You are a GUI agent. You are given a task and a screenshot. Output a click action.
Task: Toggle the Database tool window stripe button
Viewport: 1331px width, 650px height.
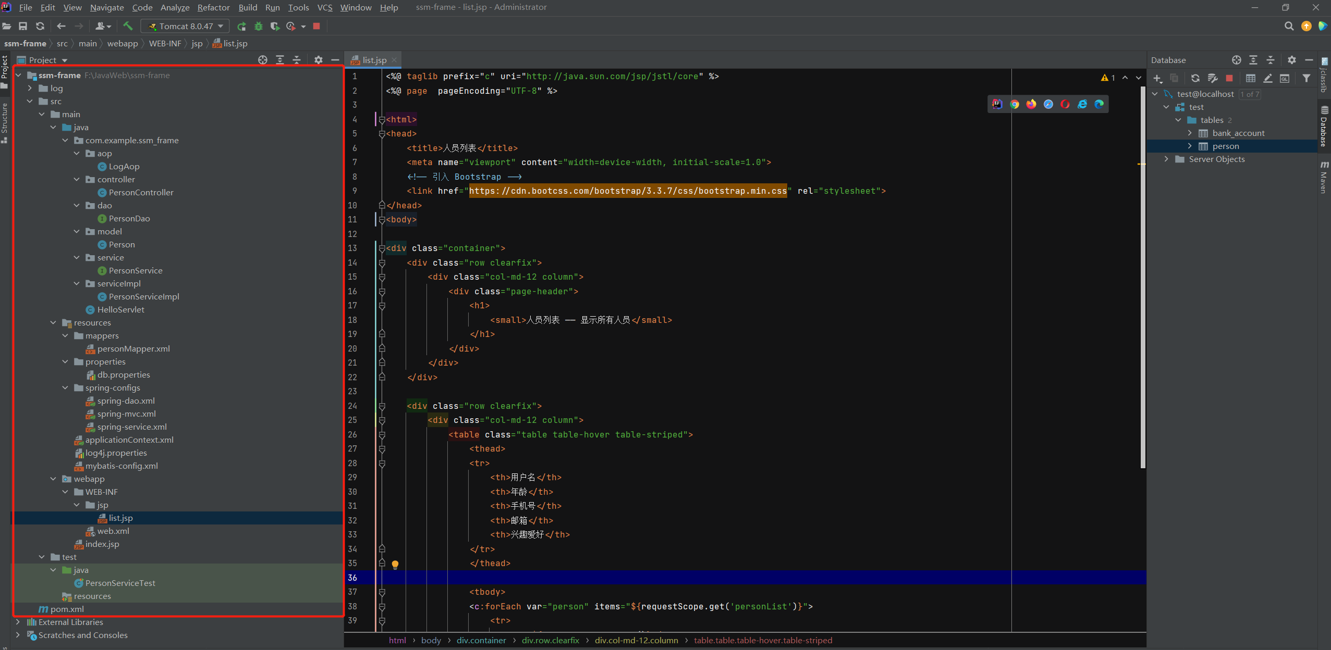(1324, 127)
